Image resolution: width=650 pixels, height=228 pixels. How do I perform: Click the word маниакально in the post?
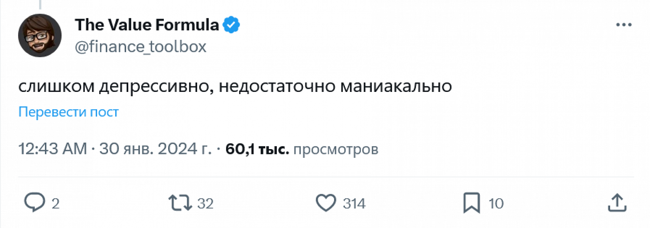coord(396,87)
